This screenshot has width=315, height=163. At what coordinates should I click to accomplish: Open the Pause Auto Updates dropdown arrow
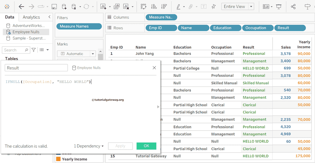[x=80, y=7]
